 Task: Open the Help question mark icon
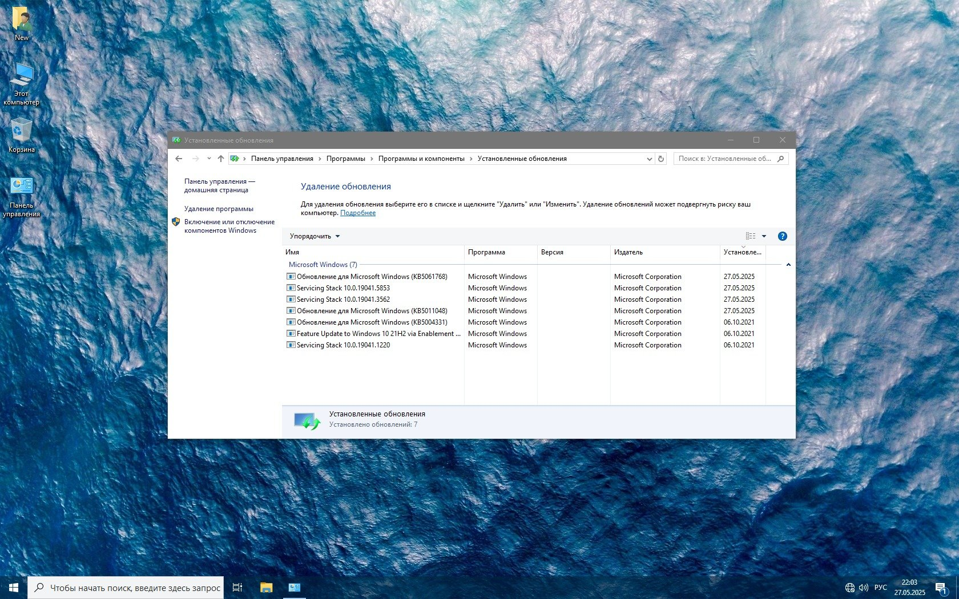click(x=782, y=236)
